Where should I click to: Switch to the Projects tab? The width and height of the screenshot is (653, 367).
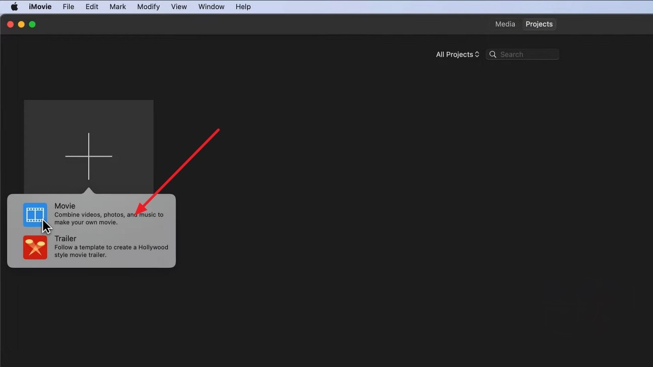539,24
